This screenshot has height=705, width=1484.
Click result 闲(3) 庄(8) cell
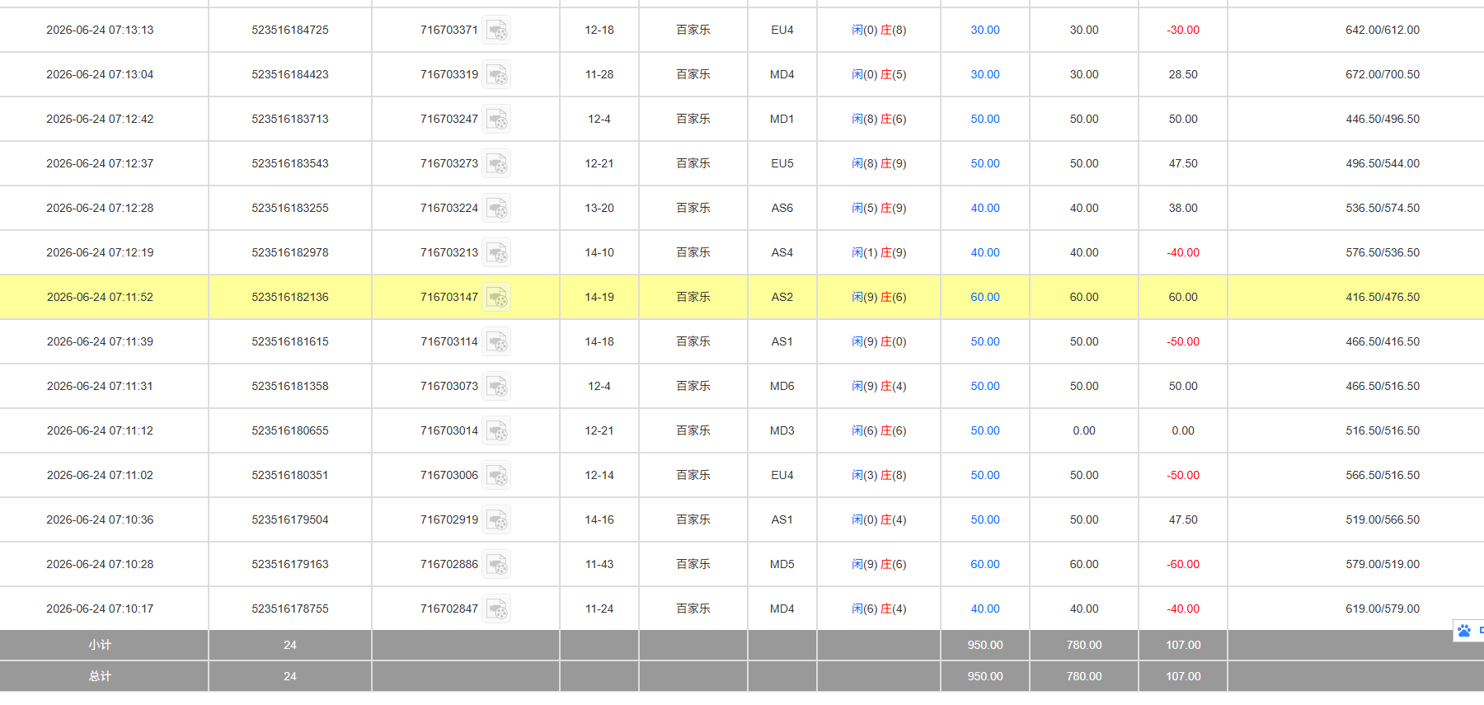(x=879, y=475)
